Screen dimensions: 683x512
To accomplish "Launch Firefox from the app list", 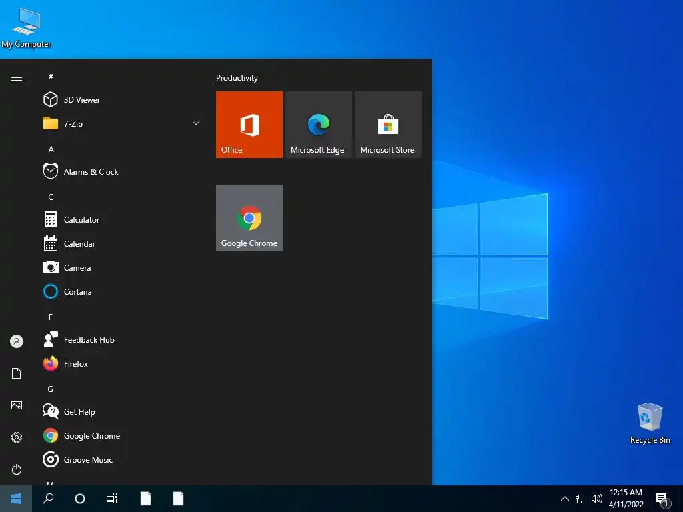I will coord(122,363).
